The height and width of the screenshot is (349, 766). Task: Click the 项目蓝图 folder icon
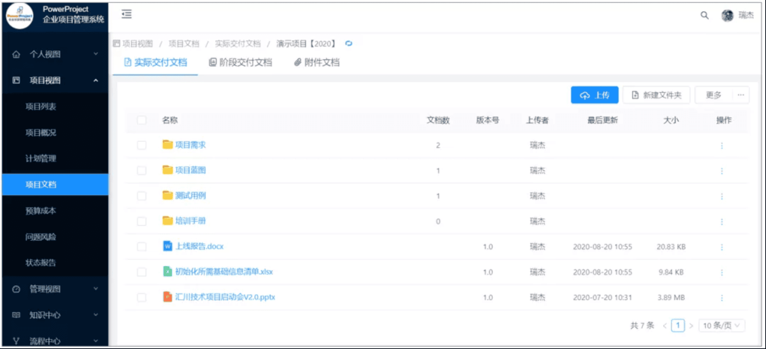pyautogui.click(x=167, y=170)
